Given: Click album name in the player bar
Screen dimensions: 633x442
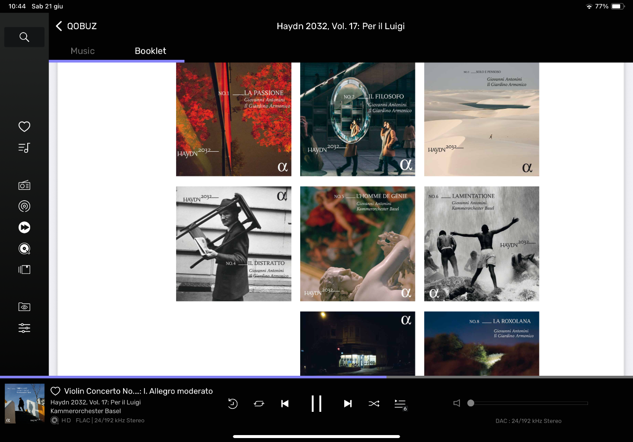Looking at the screenshot, I should pos(95,402).
